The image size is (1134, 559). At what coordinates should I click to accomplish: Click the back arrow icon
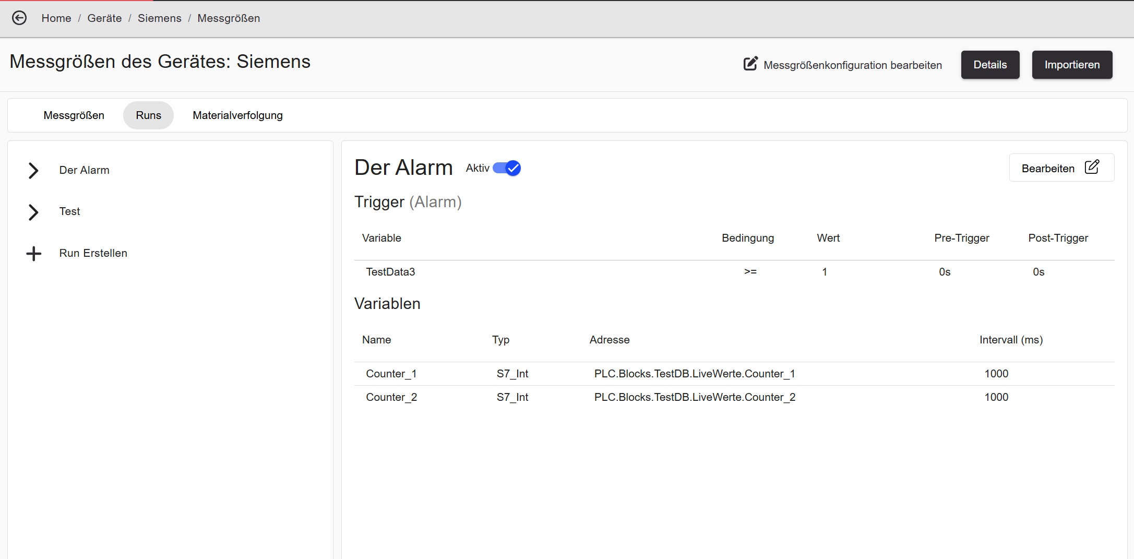19,18
